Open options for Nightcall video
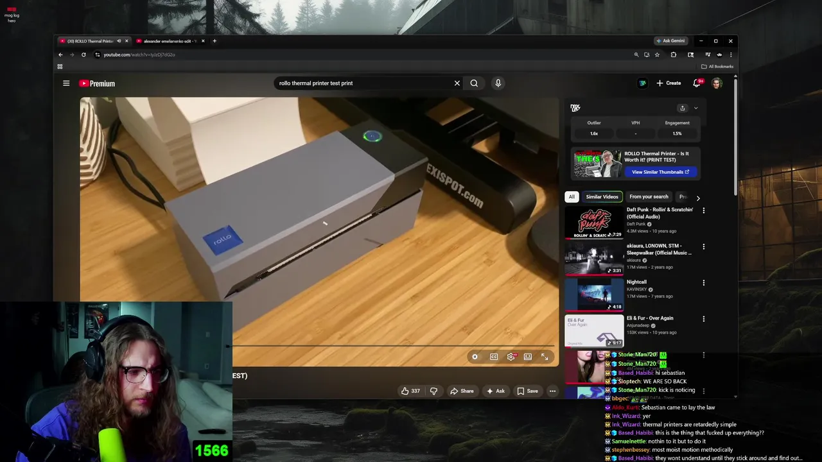822x462 pixels. point(704,282)
